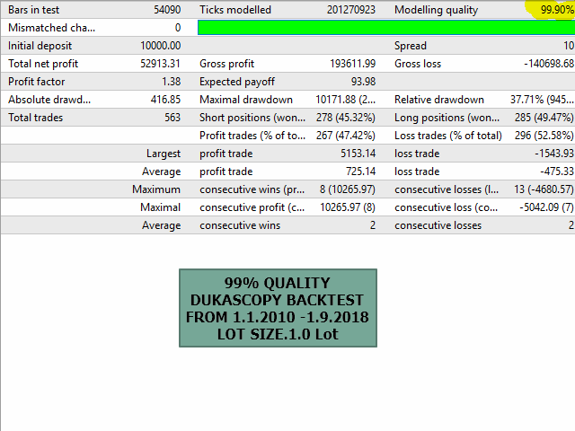
Task: Select the Initial deposit value 10000.00
Action: [160, 46]
